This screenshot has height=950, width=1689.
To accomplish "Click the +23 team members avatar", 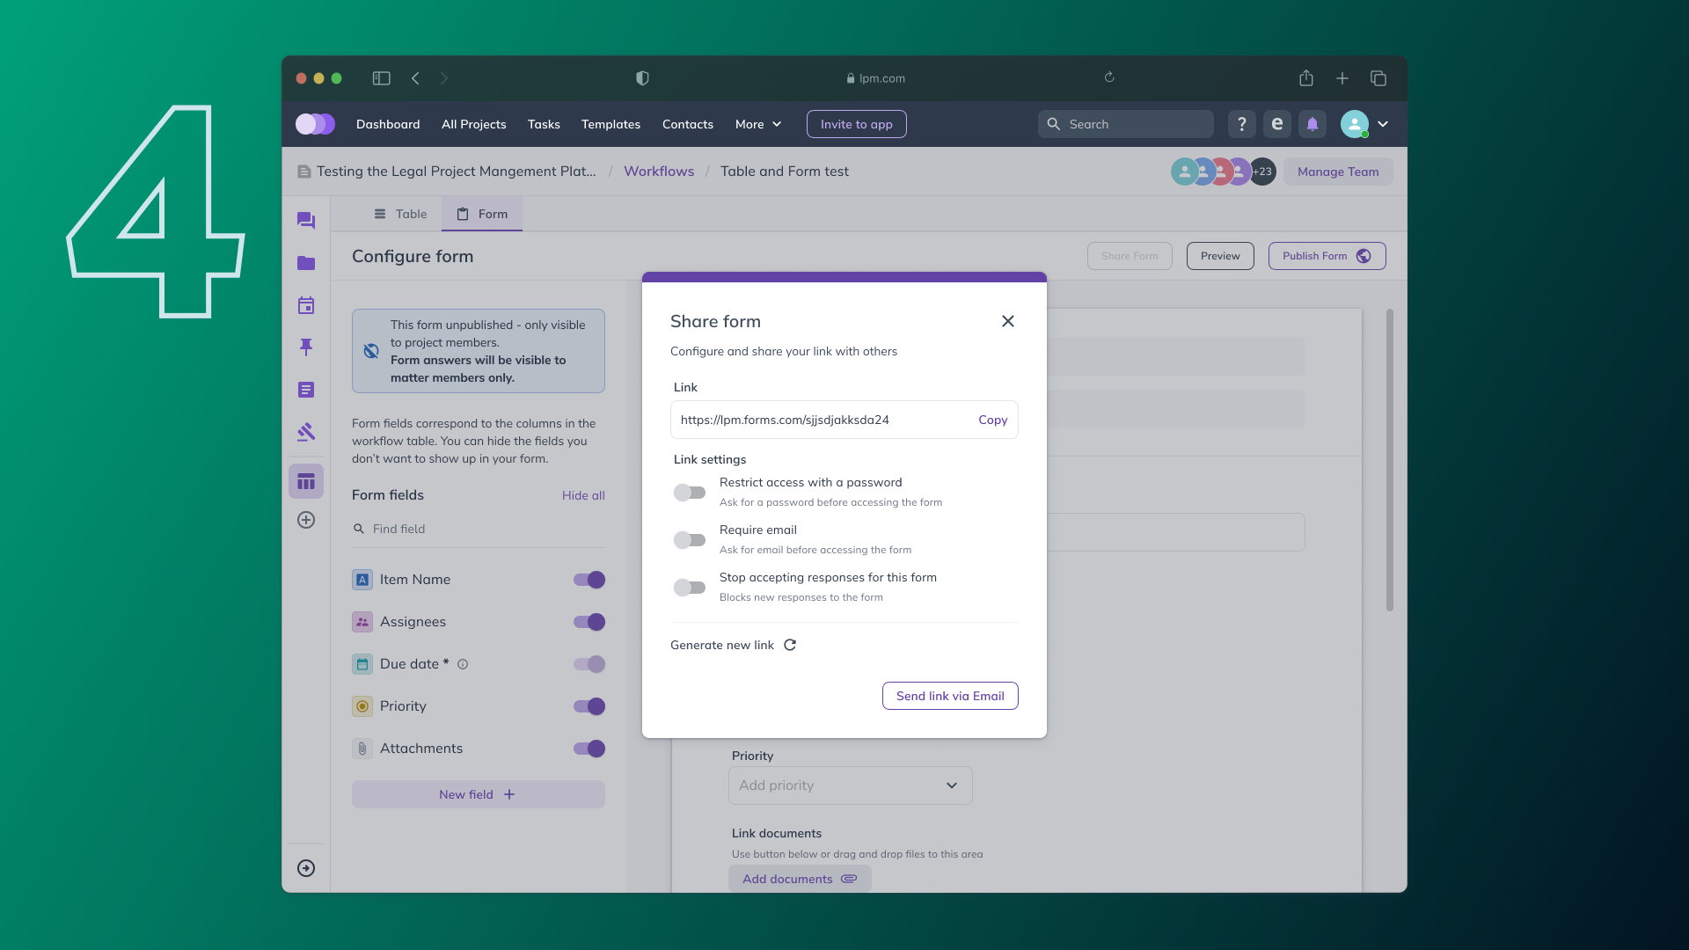I will (x=1262, y=172).
